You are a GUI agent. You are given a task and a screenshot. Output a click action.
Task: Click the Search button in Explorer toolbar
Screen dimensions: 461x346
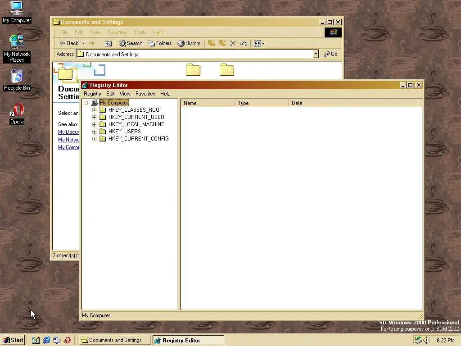(x=131, y=43)
